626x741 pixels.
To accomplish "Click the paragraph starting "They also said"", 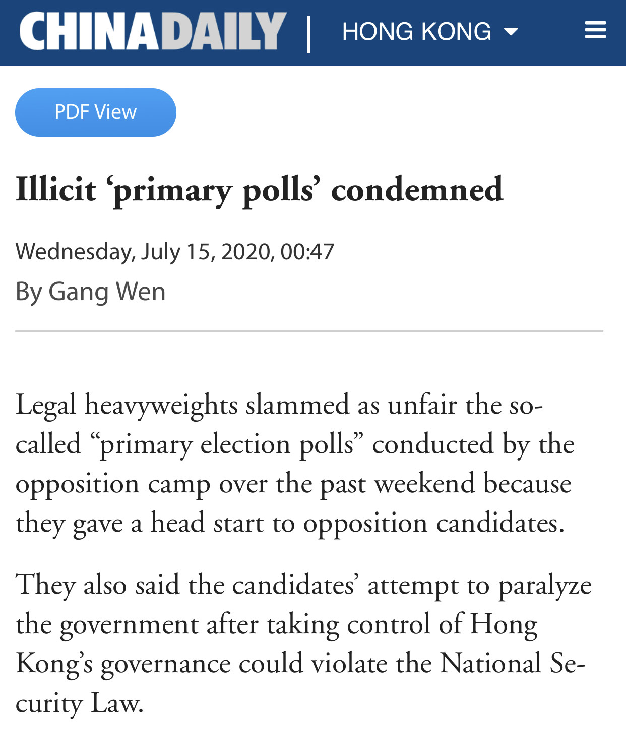I will [302, 643].
